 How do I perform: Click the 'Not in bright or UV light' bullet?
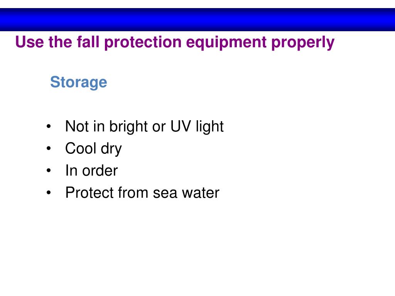coord(144,126)
